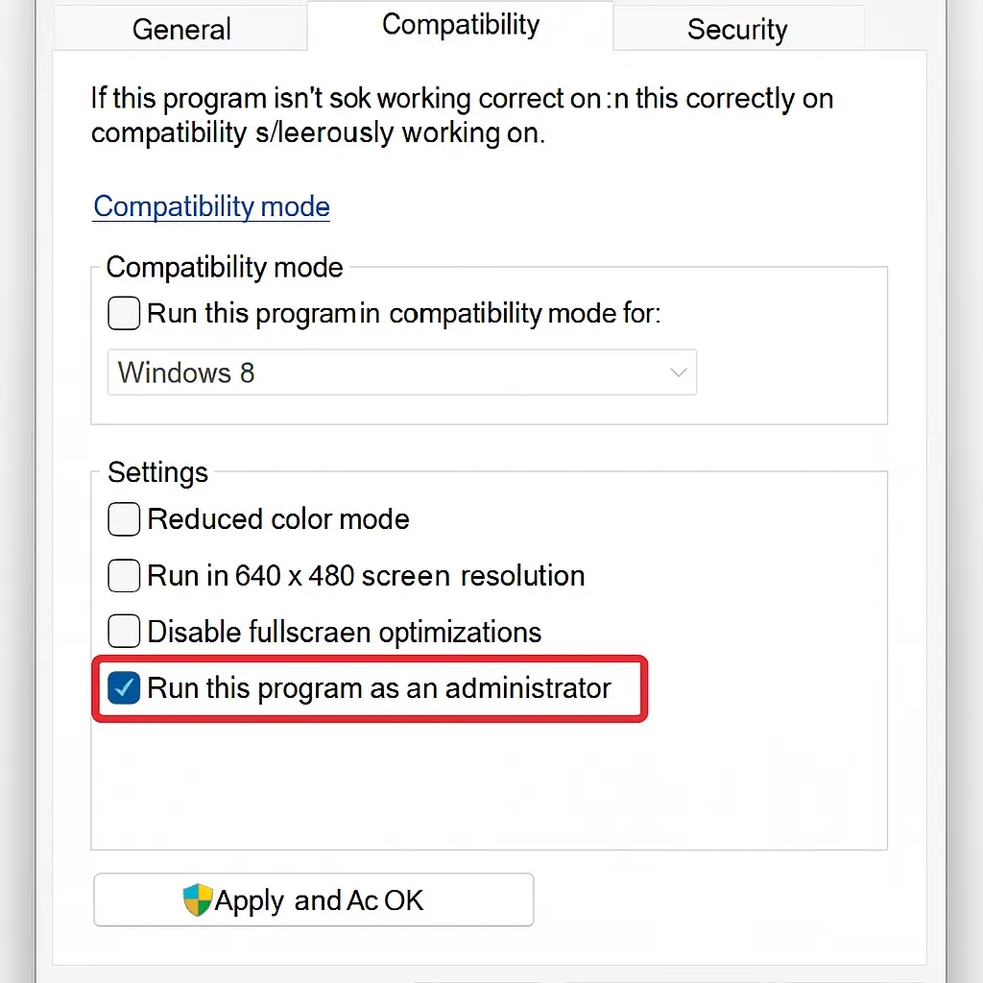Follow the blue Compatibility mode link

pyautogui.click(x=211, y=206)
